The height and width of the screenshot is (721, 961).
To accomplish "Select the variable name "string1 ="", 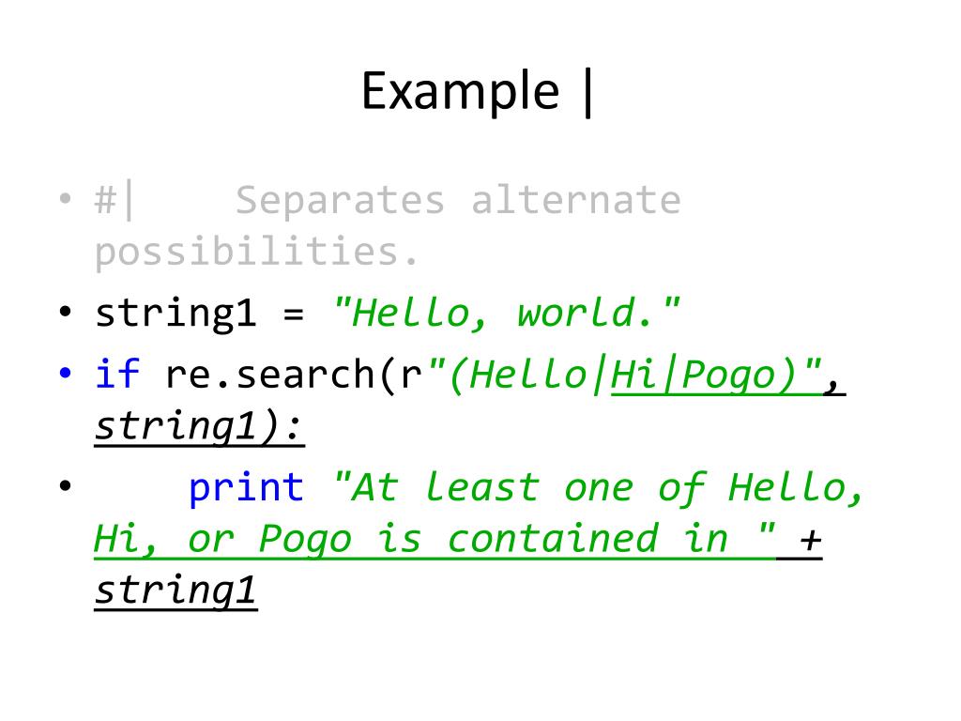I will point(200,314).
